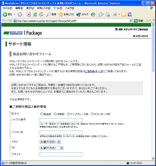Open the ツール(T) menu

click(58, 8)
